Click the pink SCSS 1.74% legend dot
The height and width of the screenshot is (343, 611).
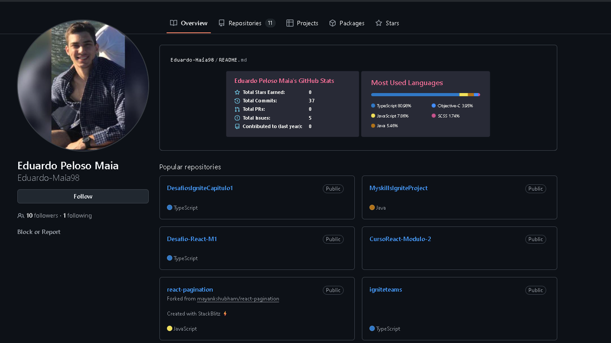pos(434,116)
